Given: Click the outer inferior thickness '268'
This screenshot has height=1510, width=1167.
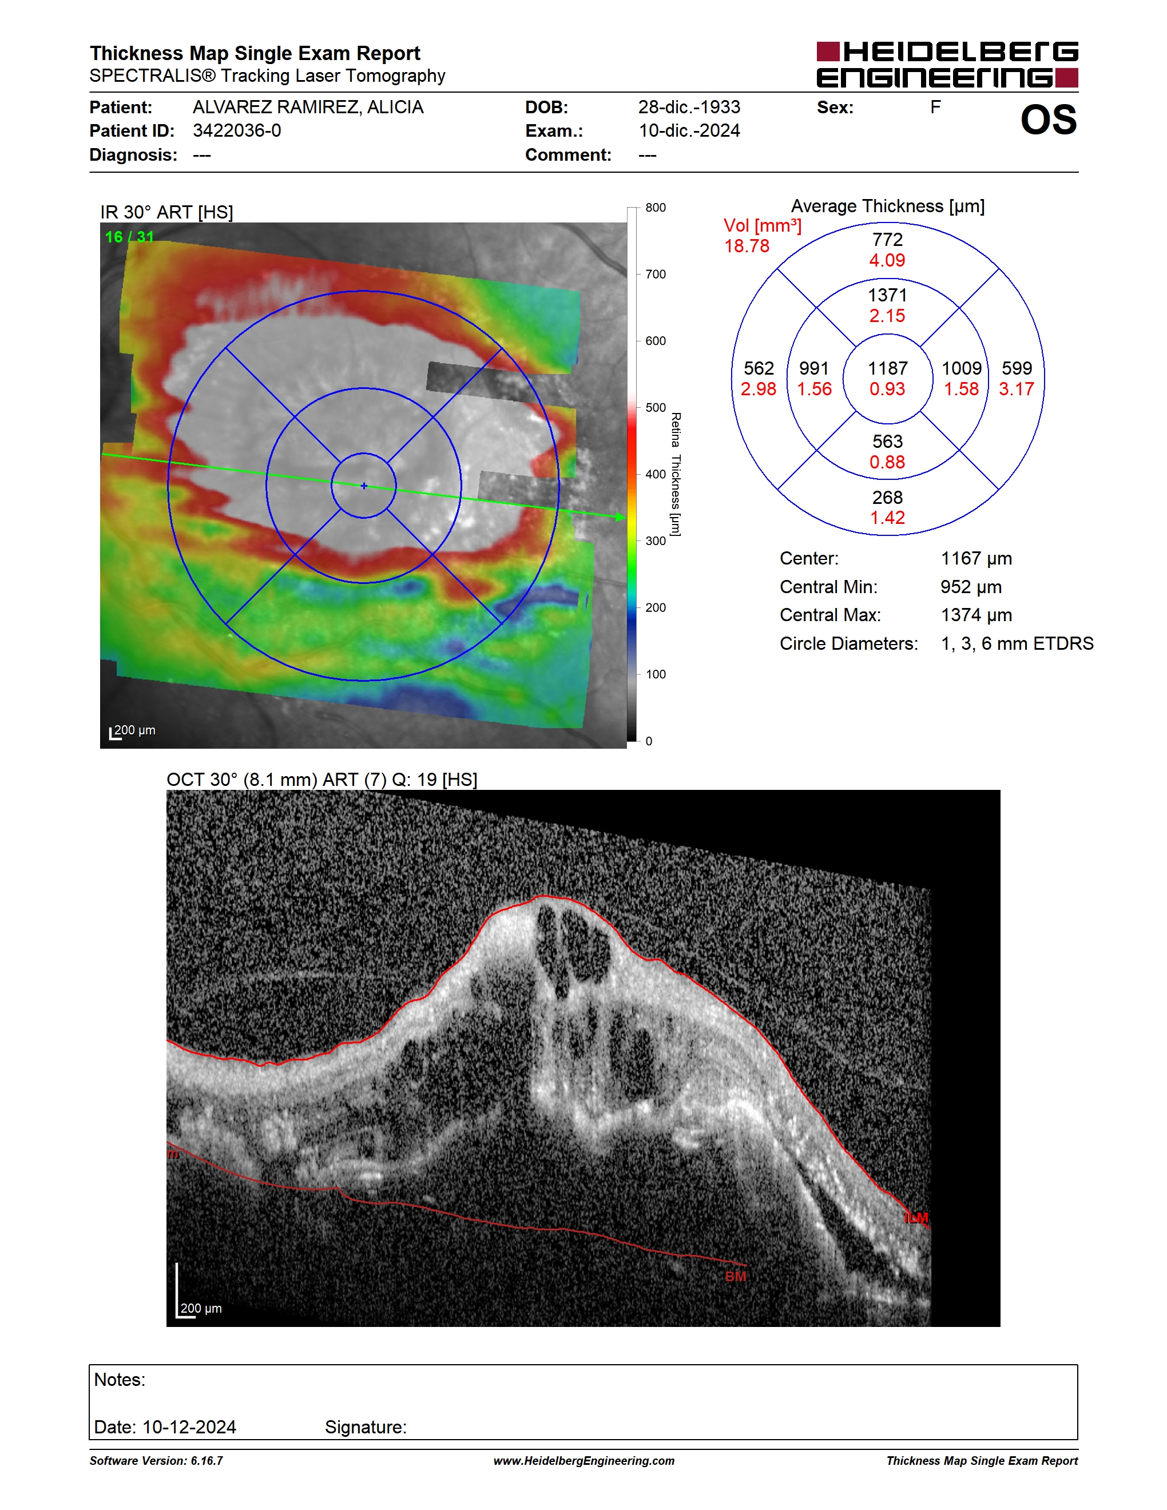Looking at the screenshot, I should [888, 498].
